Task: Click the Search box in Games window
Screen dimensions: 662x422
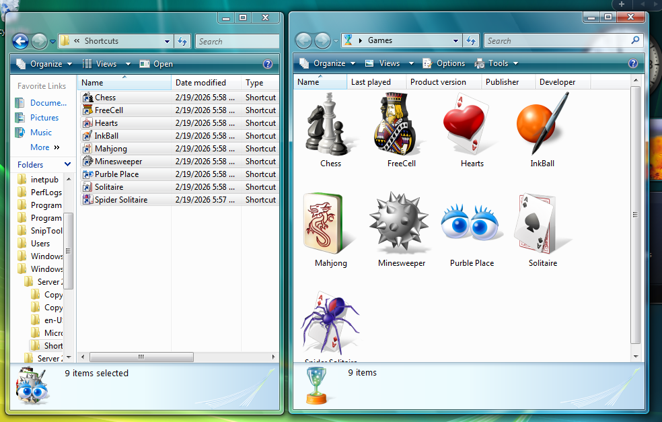Action: 558,40
